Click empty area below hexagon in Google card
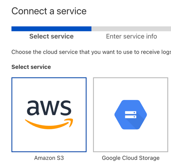 pyautogui.click(x=131, y=140)
